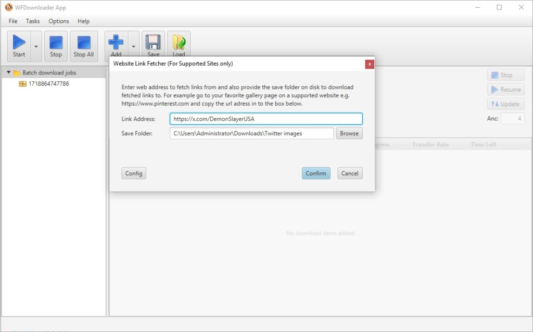This screenshot has height=332, width=533.
Task: Confirm the website link fetcher dialog
Action: point(316,173)
